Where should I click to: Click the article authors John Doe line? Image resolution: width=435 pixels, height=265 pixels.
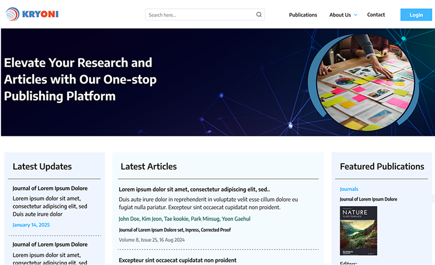(x=185, y=219)
